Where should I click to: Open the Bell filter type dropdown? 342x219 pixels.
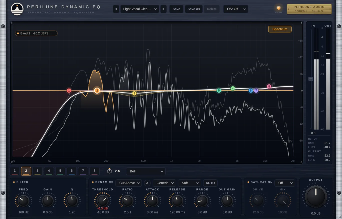146,171
